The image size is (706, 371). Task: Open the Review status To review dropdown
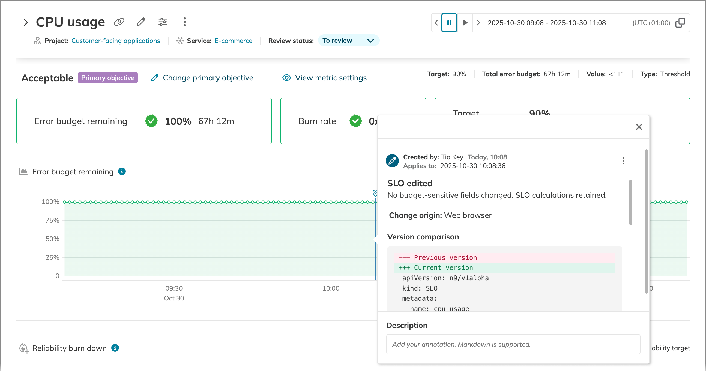click(x=348, y=41)
